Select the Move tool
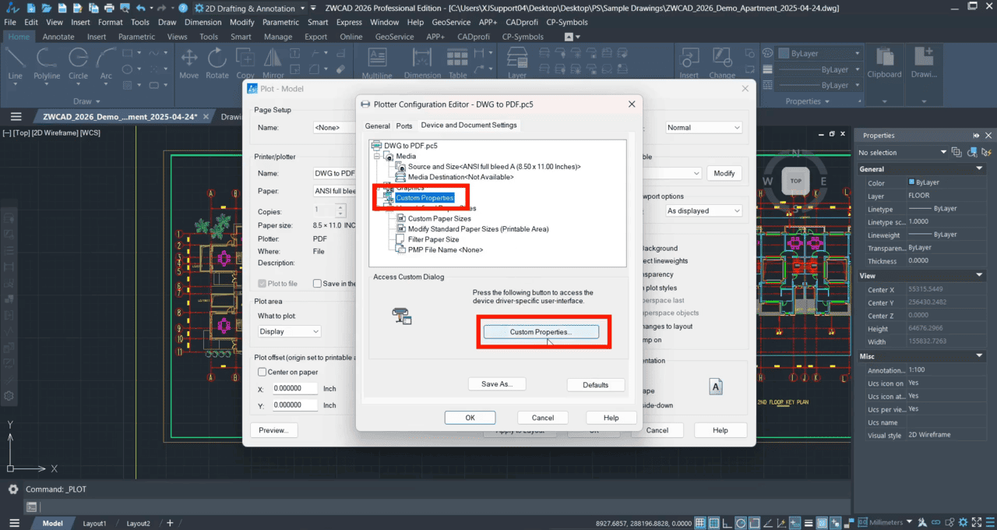 [188, 59]
